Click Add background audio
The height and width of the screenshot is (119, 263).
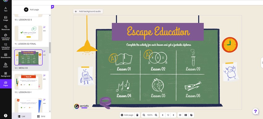(88, 11)
